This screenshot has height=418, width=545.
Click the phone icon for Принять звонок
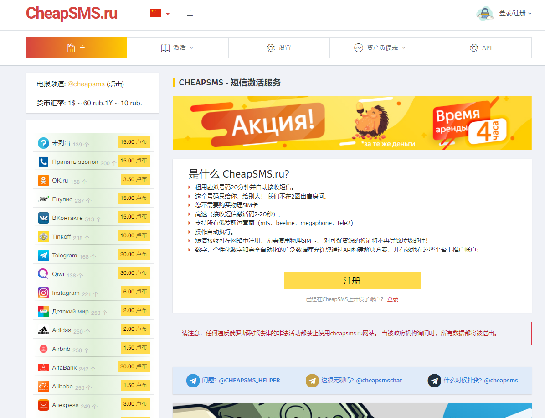(x=43, y=162)
